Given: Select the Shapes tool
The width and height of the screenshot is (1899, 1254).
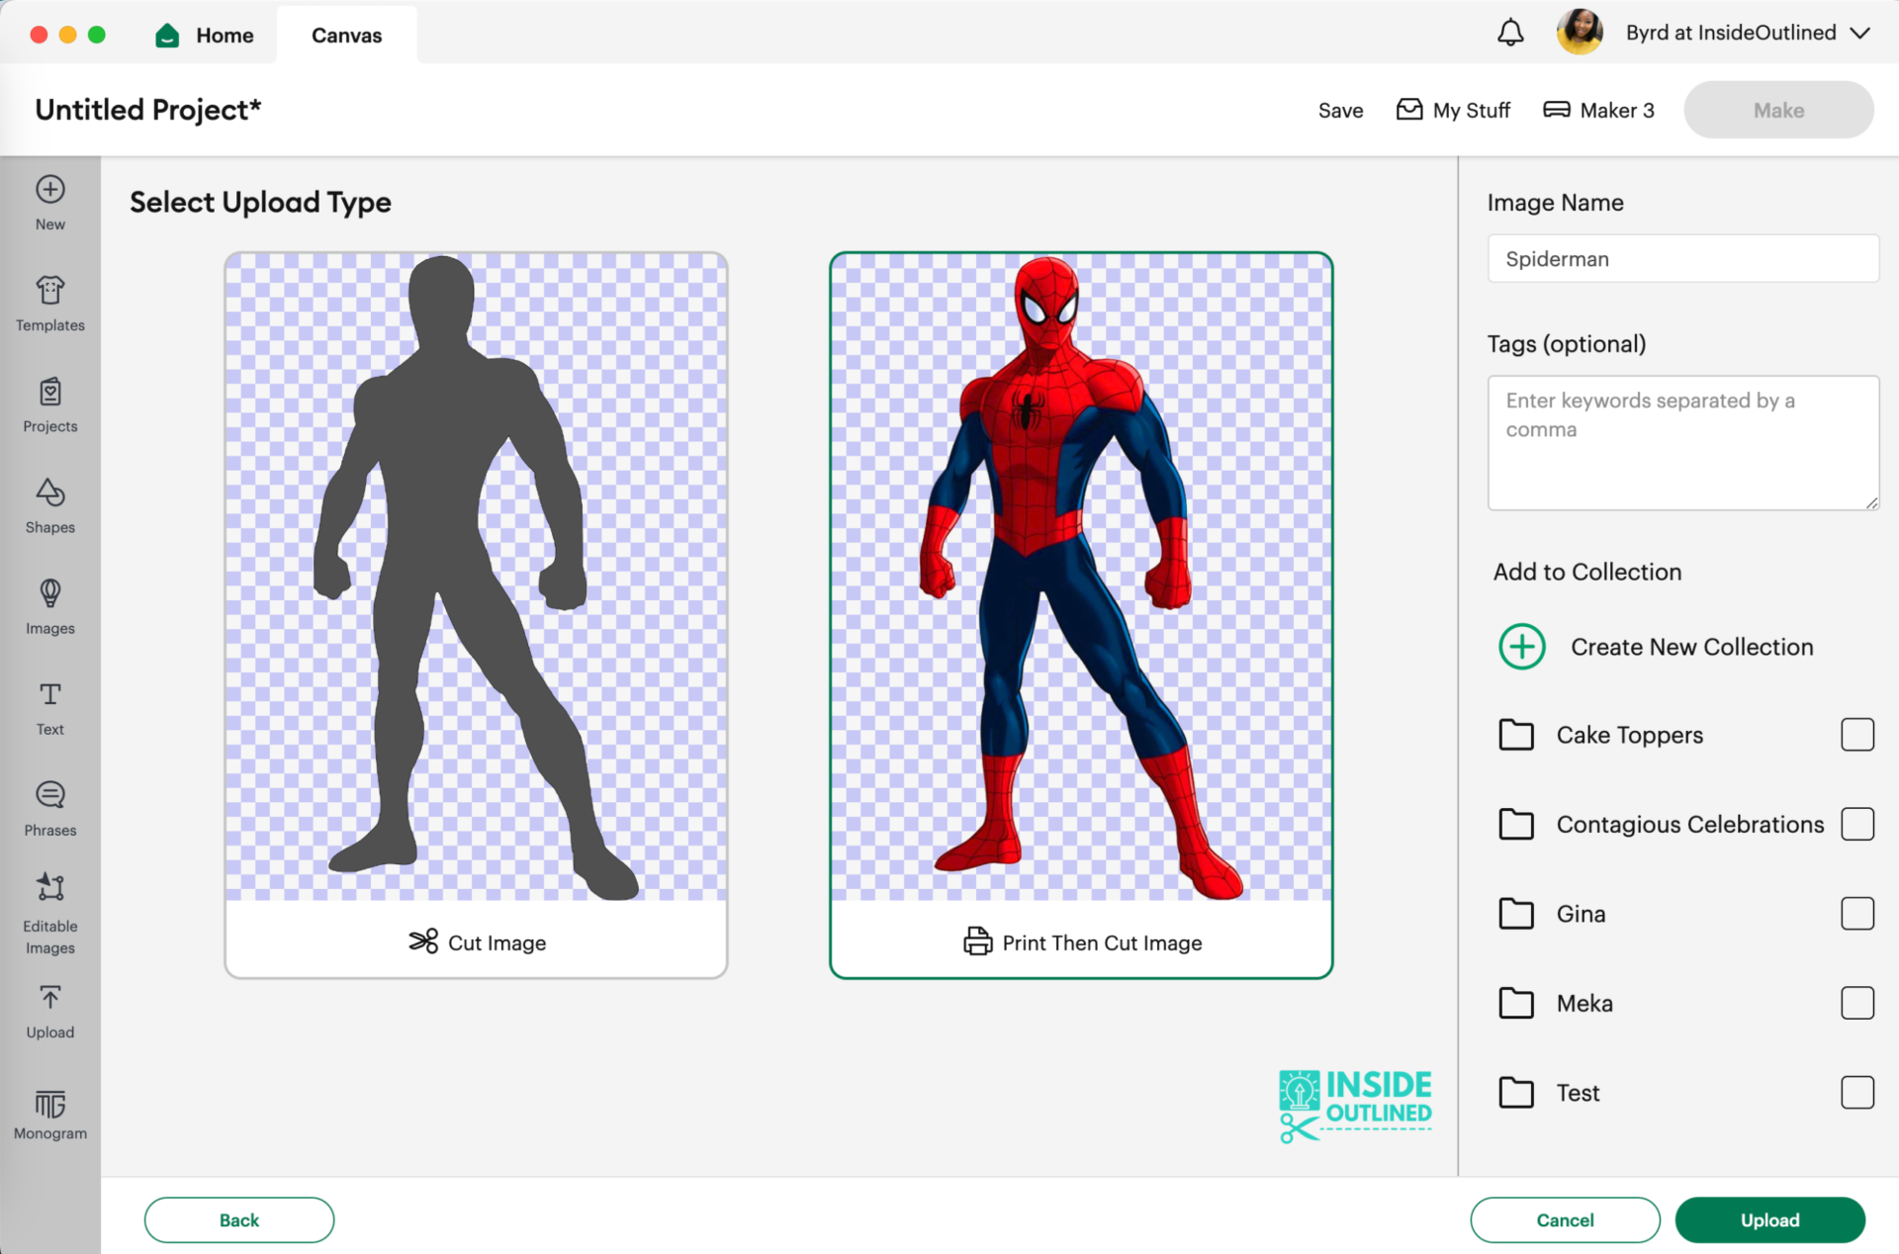Looking at the screenshot, I should [x=49, y=504].
